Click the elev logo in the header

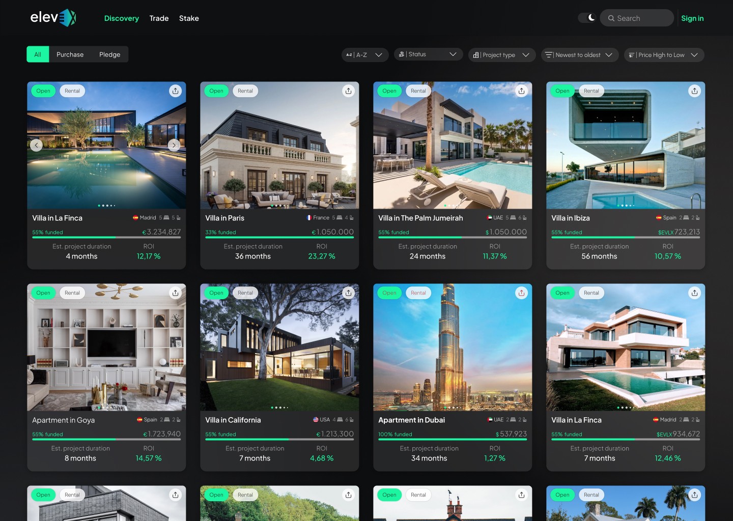53,18
